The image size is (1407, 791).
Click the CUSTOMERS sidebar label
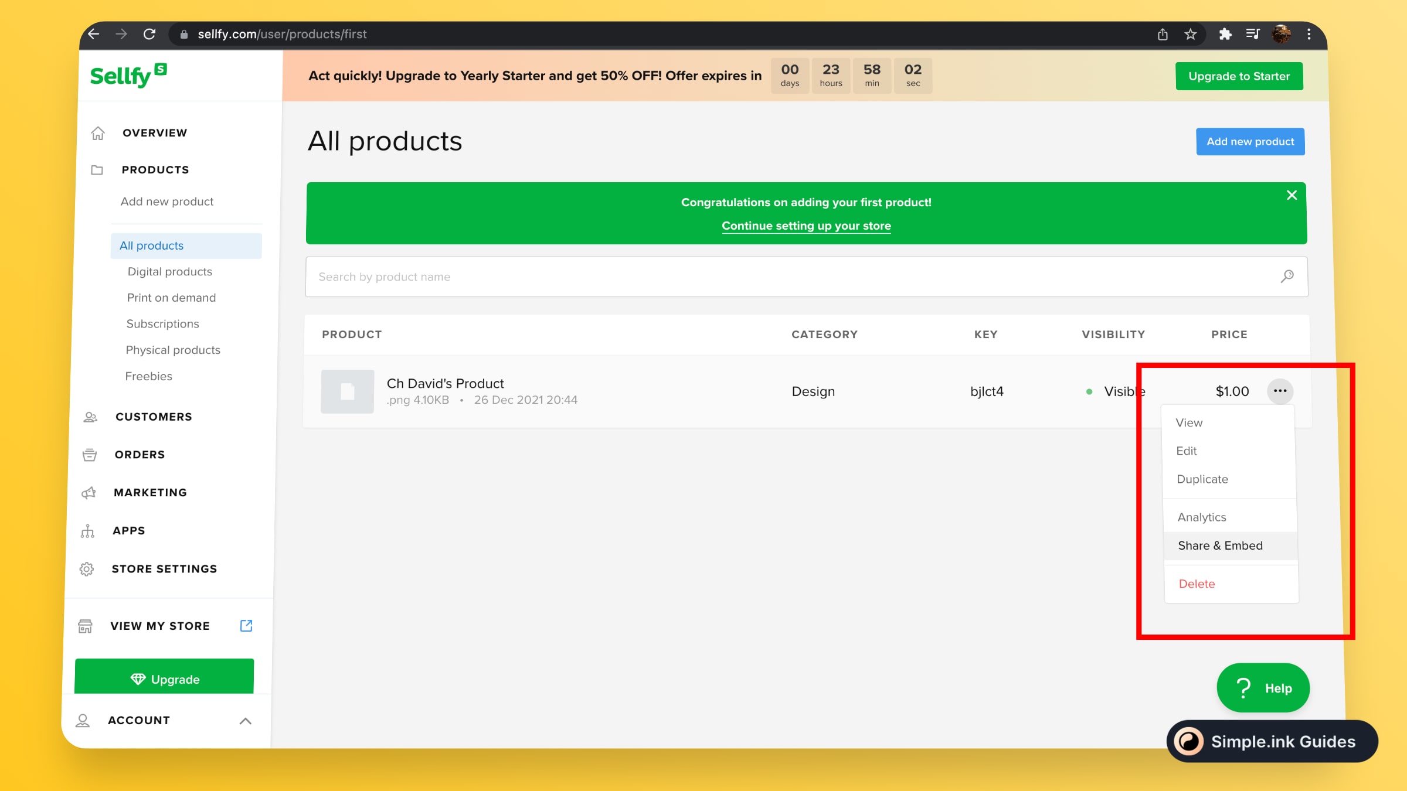tap(154, 417)
